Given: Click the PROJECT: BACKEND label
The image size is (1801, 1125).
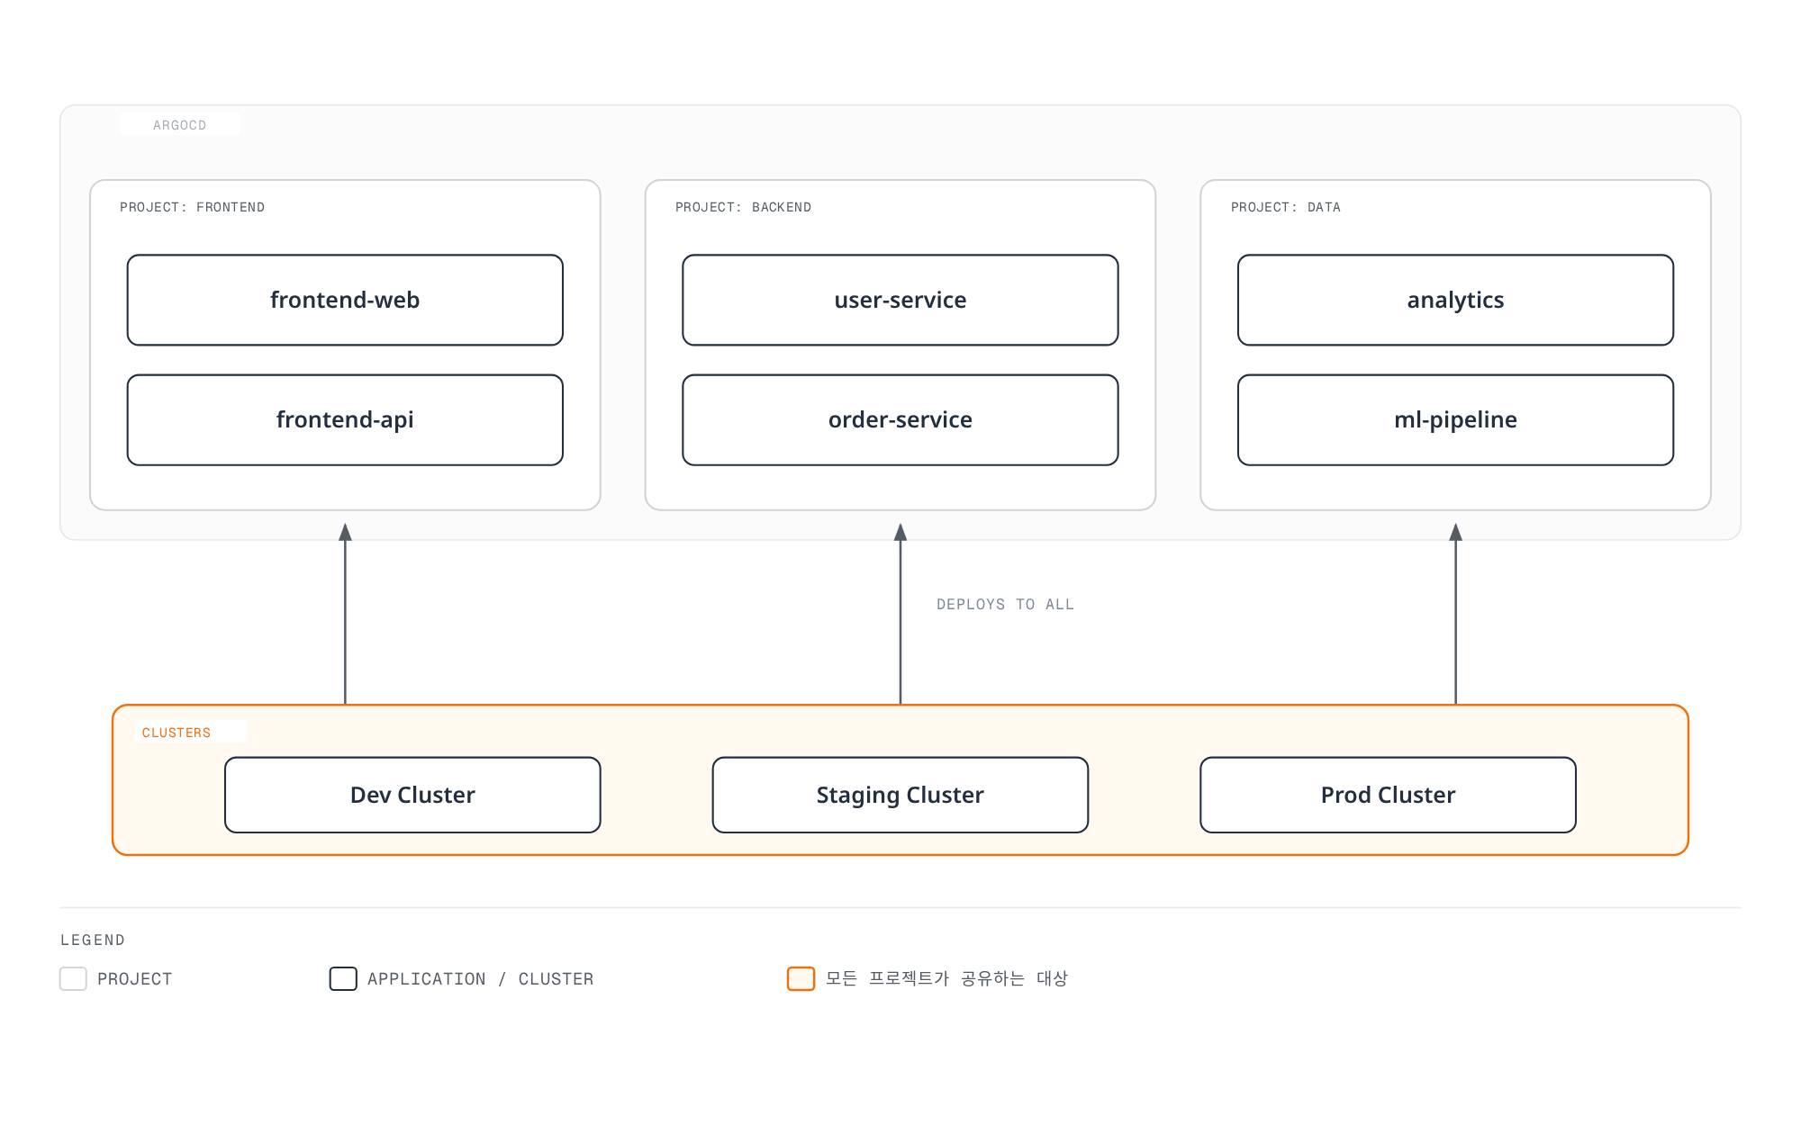Looking at the screenshot, I should (x=743, y=207).
